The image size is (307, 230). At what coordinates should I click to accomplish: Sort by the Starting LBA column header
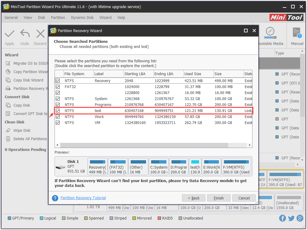click(x=139, y=74)
